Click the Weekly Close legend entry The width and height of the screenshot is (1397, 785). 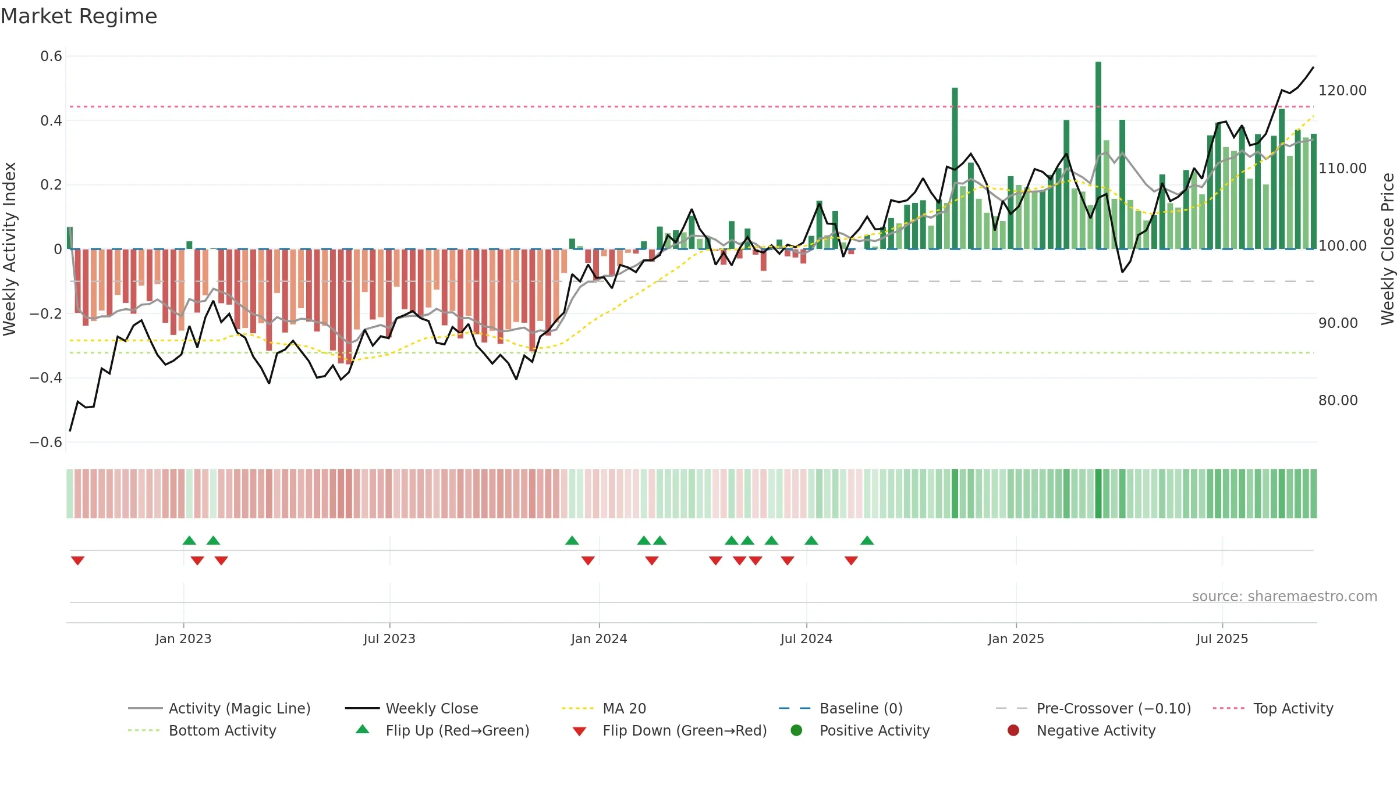412,708
